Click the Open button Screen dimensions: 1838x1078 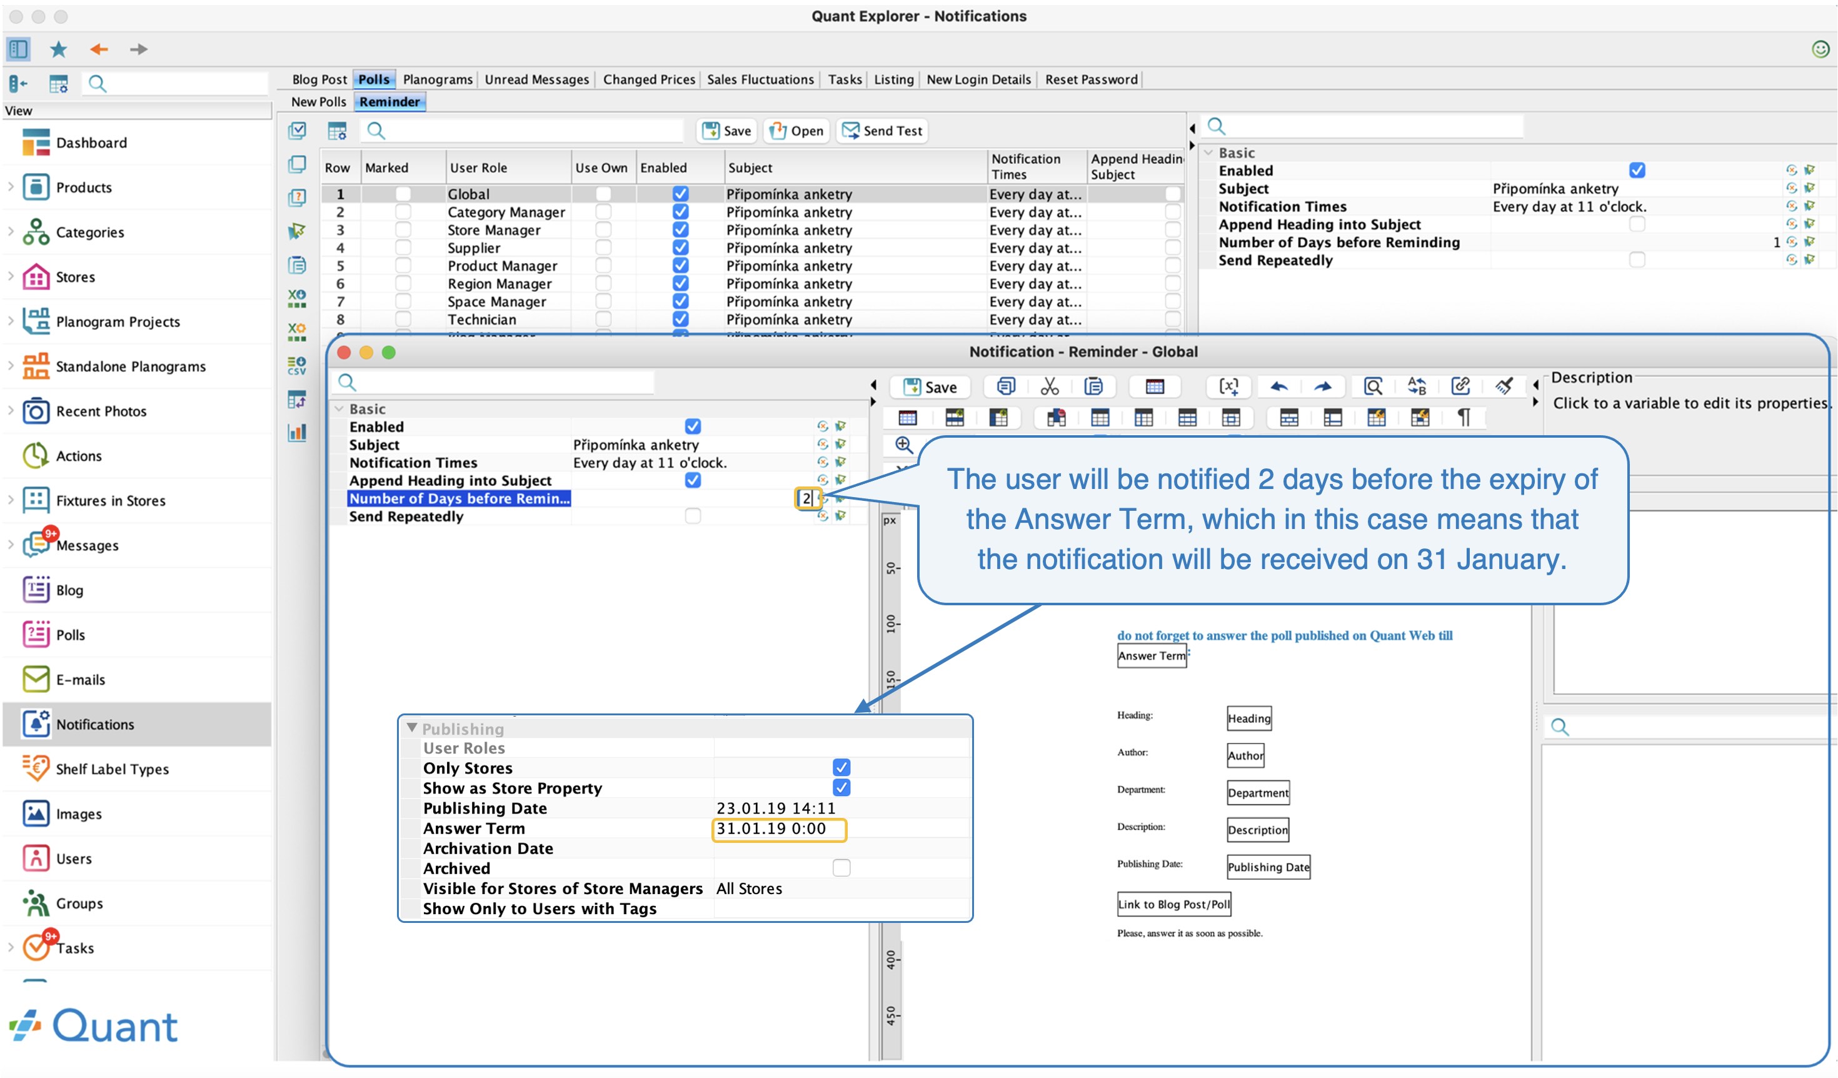[x=796, y=131]
